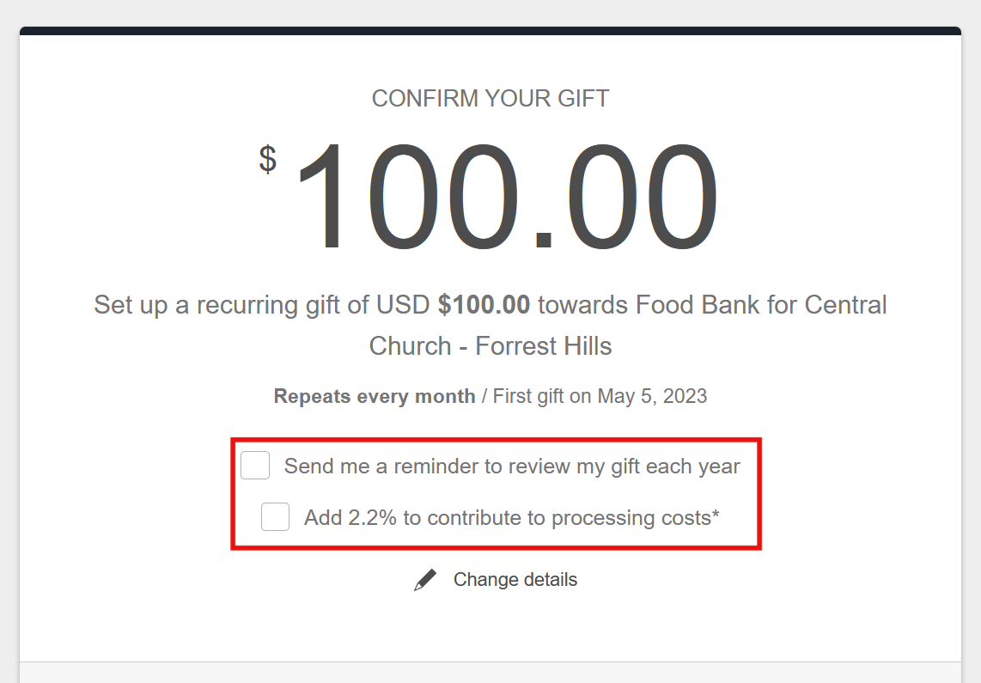Screen dimensions: 981x683
Task: Enable the yearly gift review reminder checkbox
Action: (x=254, y=465)
